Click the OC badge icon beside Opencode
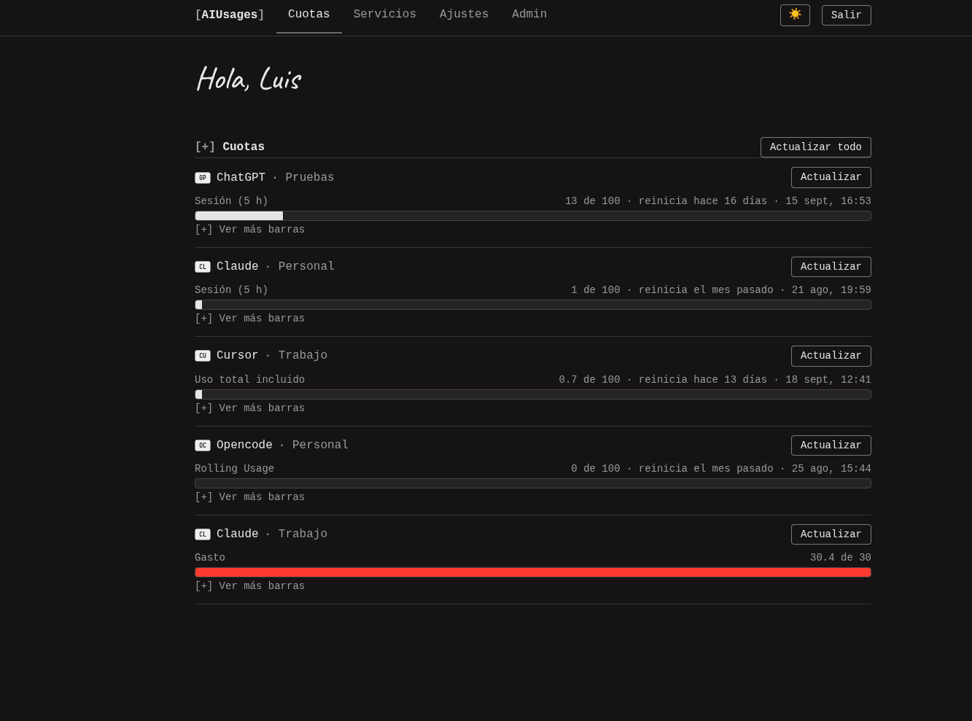The image size is (972, 721). click(x=203, y=445)
